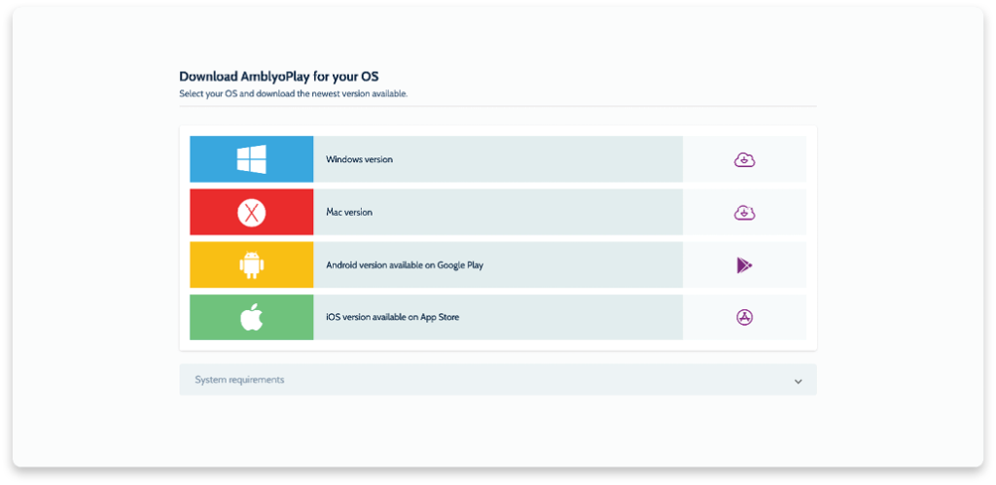Viewport: 996px width, 485px height.
Task: Click the Select your OS subtitle text
Action: point(294,94)
